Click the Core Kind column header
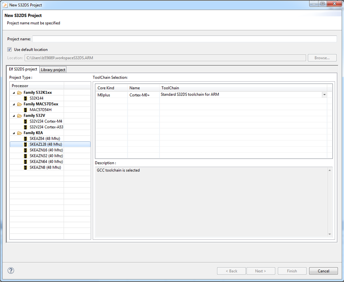 (x=112, y=88)
